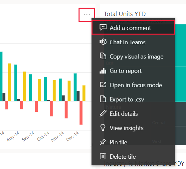The height and width of the screenshot is (169, 186).
Task: Click the red negative bar above Dec-14
Action: coord(81,113)
